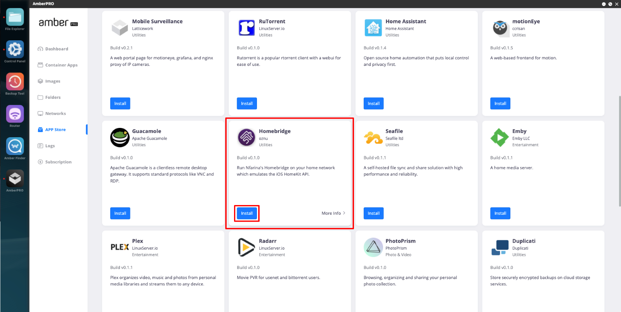This screenshot has height=312, width=621.
Task: Click the Images layers icon
Action: point(40,81)
